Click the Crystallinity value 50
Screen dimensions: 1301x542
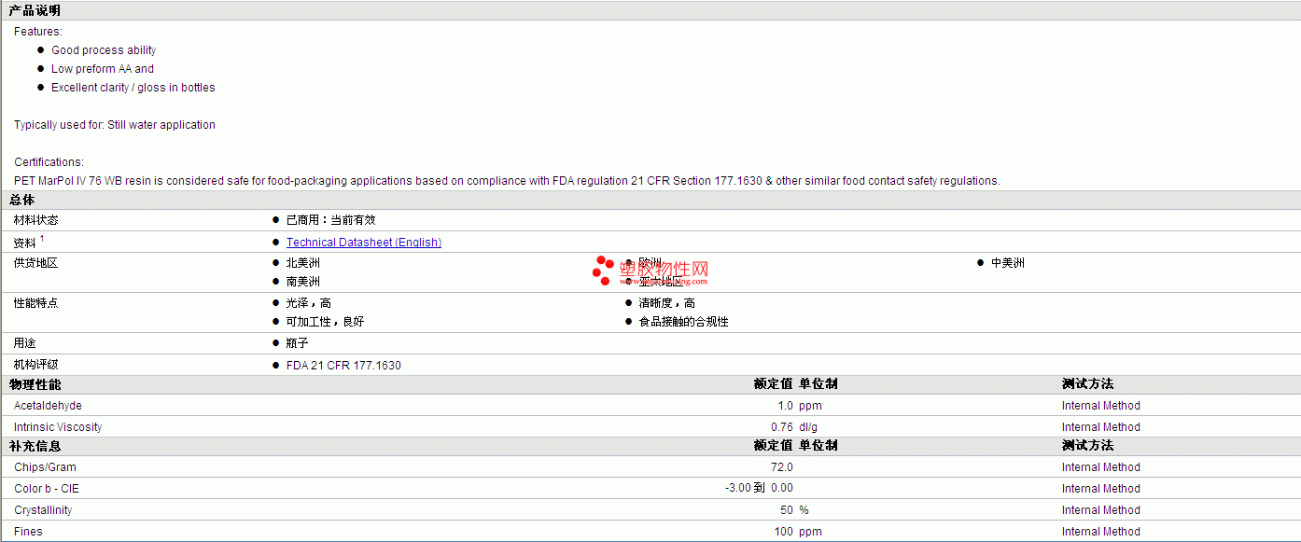click(787, 510)
